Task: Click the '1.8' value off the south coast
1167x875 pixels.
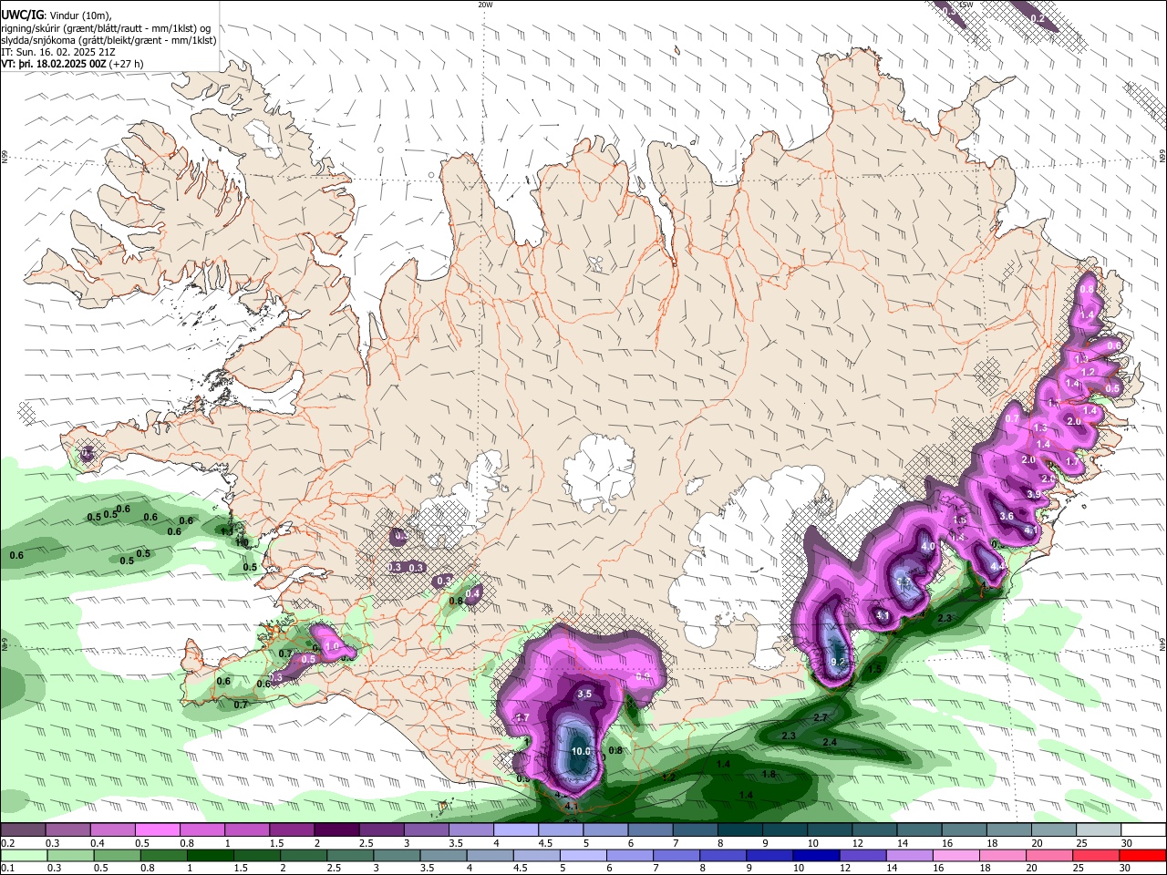Action: click(768, 774)
